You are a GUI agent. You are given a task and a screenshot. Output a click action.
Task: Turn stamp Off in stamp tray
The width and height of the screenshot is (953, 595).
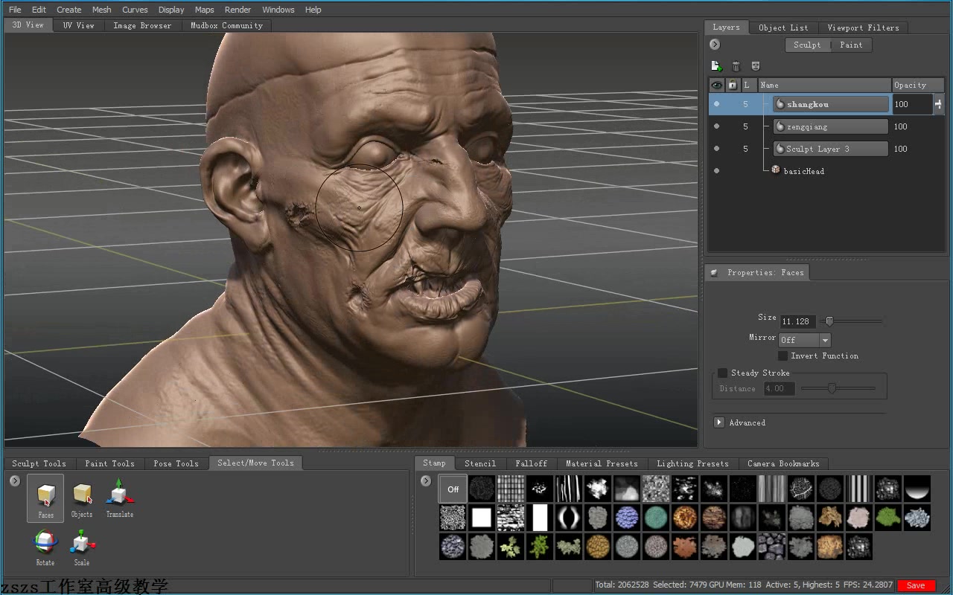point(453,489)
